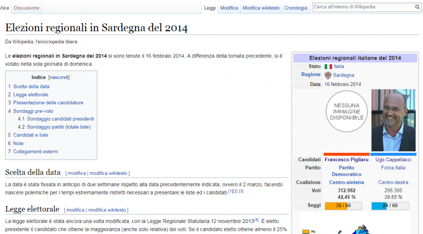Click modifica wikitesto for Scelta della data
The height and width of the screenshot is (234, 423).
coord(108,173)
